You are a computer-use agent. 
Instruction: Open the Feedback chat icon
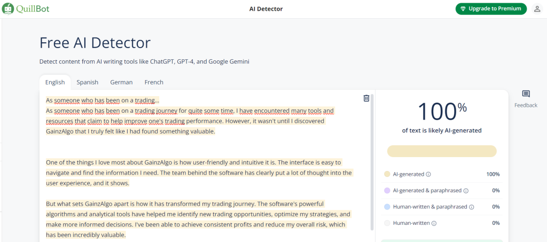click(x=526, y=94)
